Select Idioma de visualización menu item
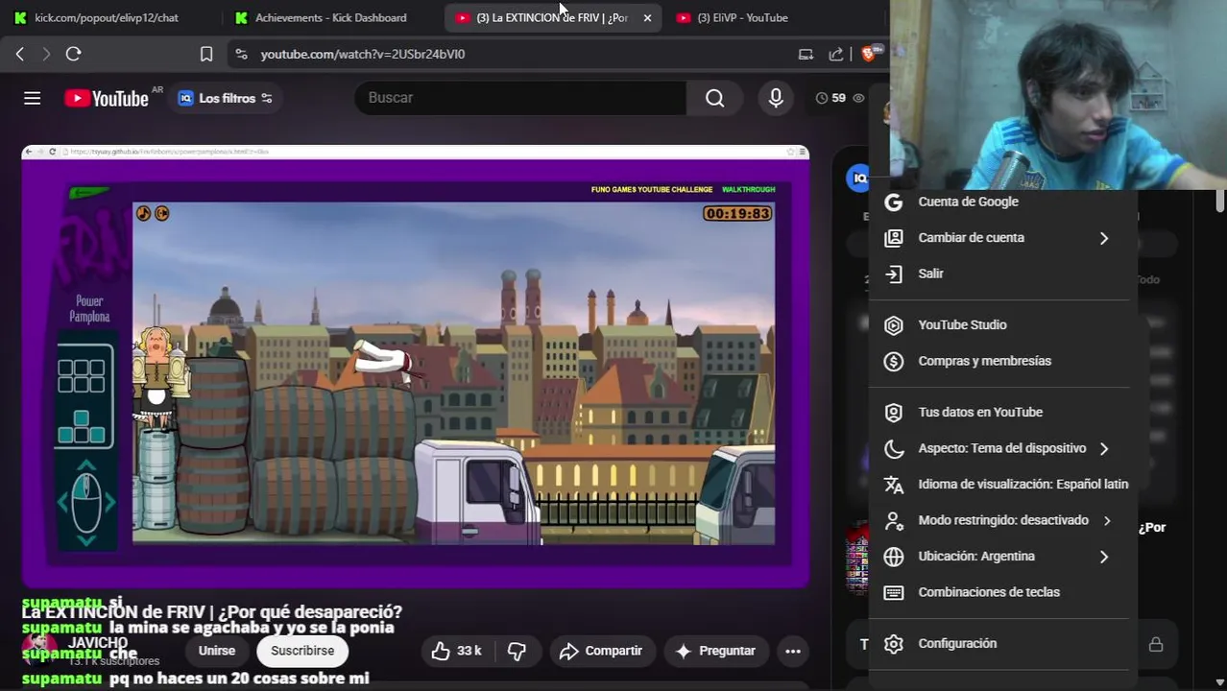1227x691 pixels. point(999,485)
